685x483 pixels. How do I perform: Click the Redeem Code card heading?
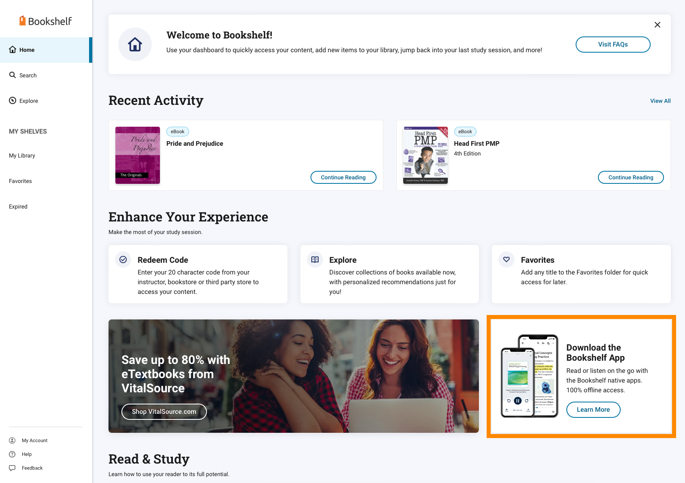[163, 260]
